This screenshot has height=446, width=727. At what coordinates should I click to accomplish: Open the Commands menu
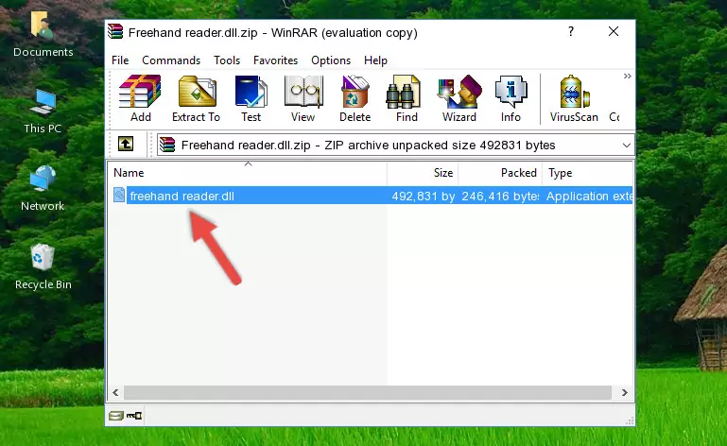pos(171,60)
